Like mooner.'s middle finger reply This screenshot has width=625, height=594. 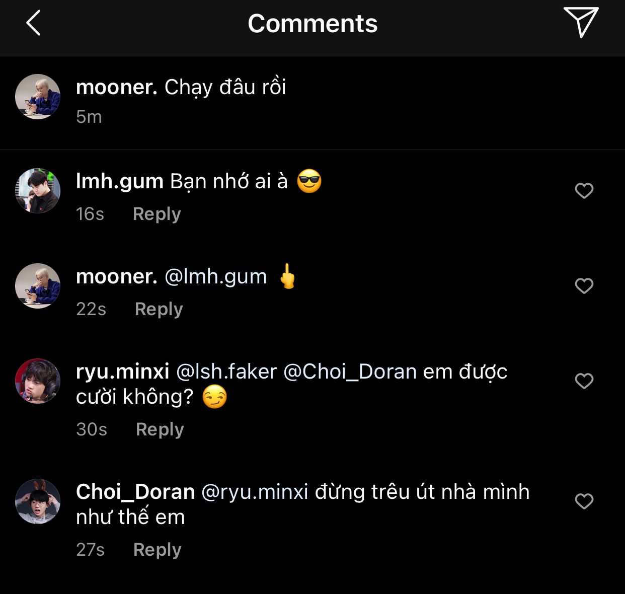coord(584,286)
